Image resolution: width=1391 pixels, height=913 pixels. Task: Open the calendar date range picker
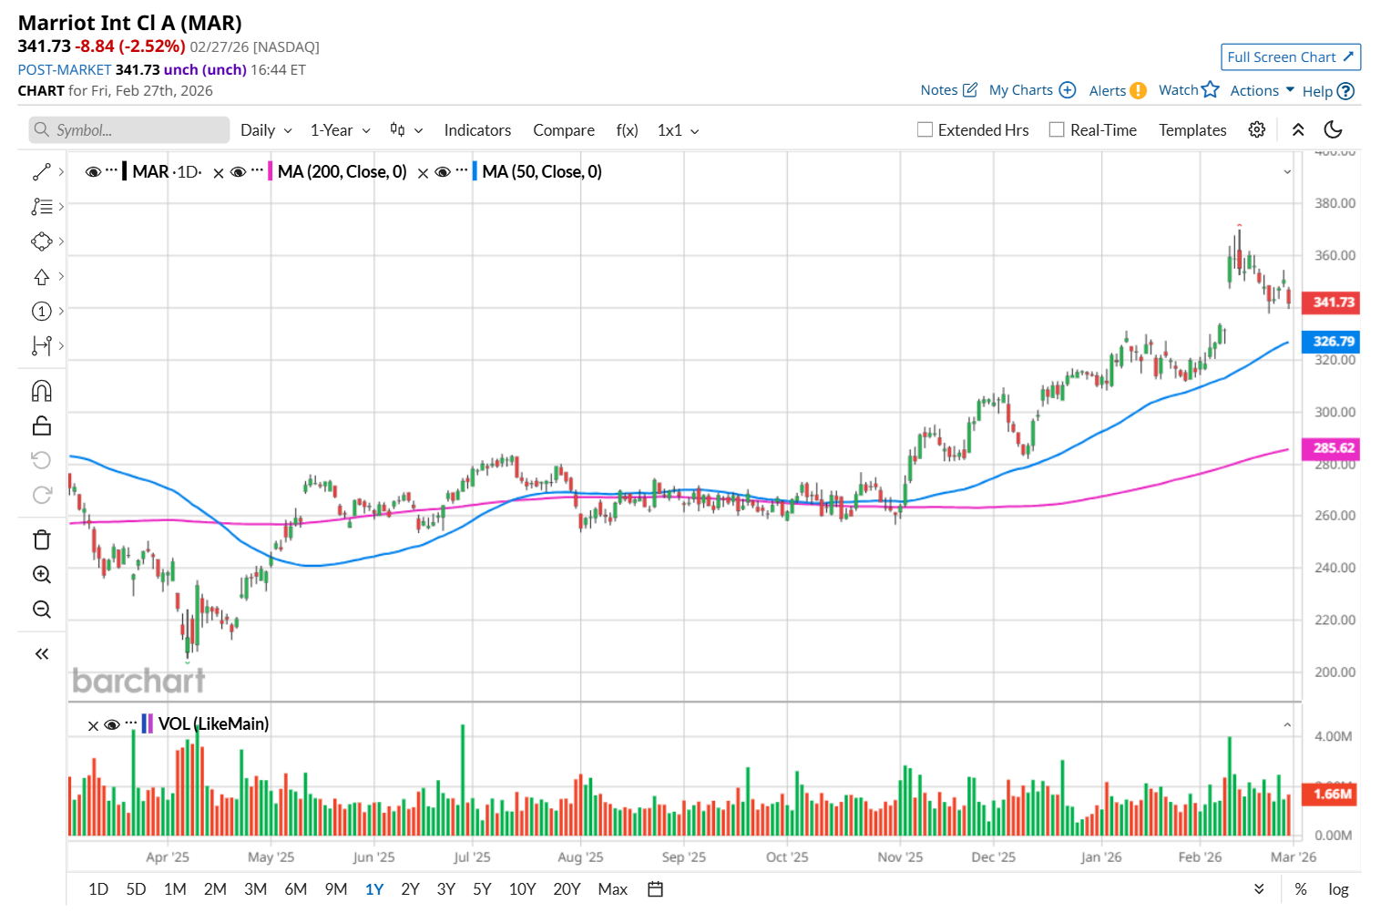pos(655,889)
